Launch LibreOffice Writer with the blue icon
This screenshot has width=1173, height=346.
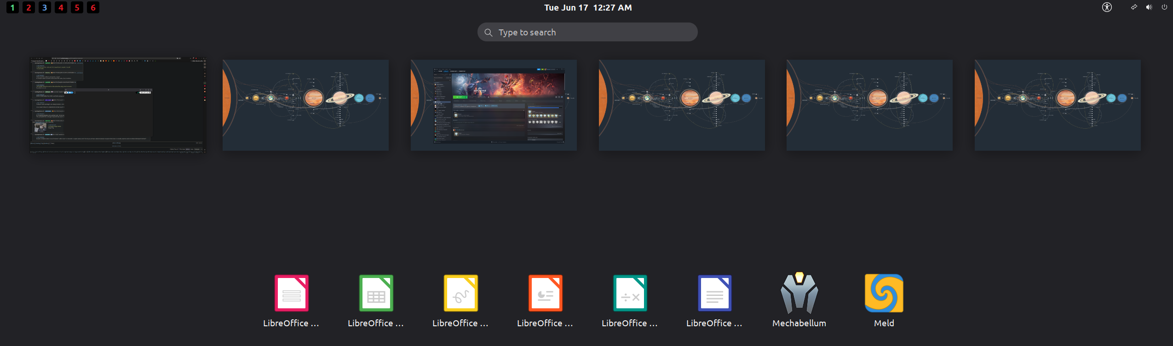pyautogui.click(x=714, y=293)
